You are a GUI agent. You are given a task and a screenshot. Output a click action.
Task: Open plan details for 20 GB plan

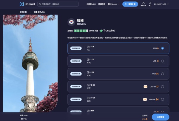[76, 99]
